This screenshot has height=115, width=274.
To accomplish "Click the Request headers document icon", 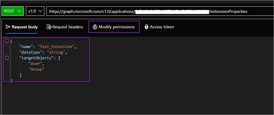I will (49, 27).
